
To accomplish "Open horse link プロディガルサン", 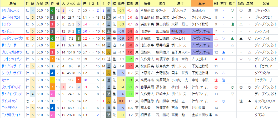I will (12, 52).
